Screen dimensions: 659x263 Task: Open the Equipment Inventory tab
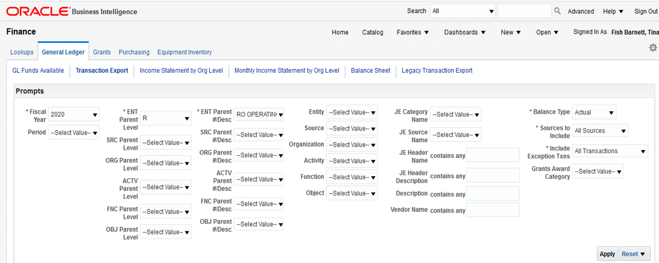[x=184, y=52]
